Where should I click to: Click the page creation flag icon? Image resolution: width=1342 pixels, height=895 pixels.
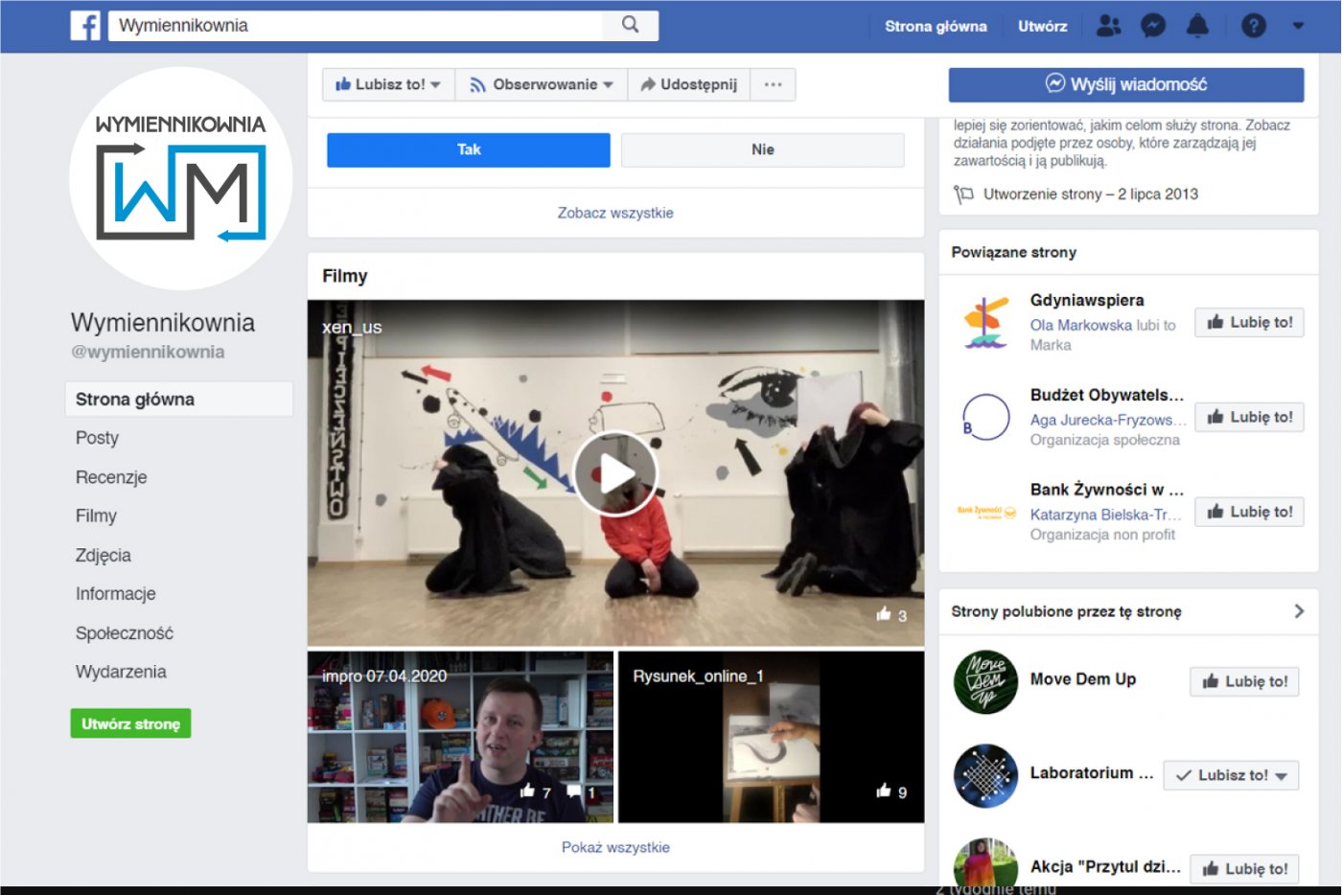(963, 195)
